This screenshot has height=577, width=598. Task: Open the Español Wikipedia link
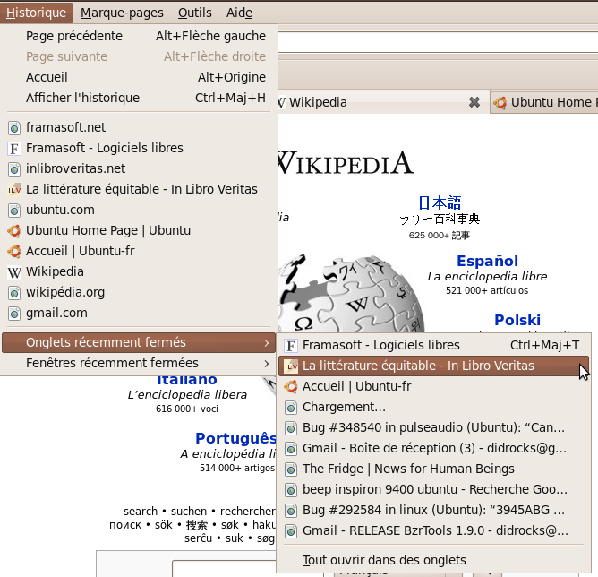tap(487, 261)
